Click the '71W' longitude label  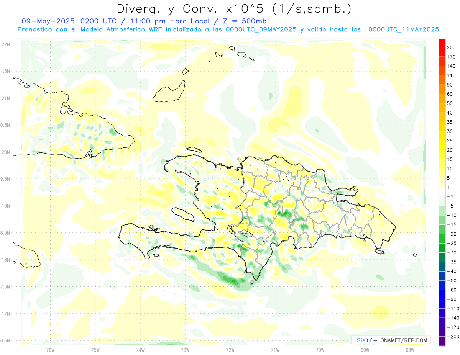click(275, 349)
